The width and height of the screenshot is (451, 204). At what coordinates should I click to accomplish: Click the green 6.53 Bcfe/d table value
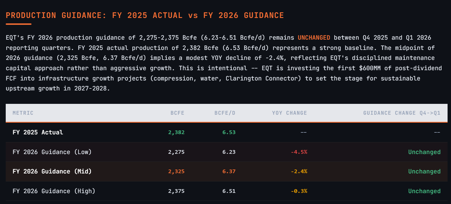tap(229, 132)
